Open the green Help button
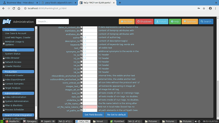The height and width of the screenshot is (123, 219). pos(175,21)
